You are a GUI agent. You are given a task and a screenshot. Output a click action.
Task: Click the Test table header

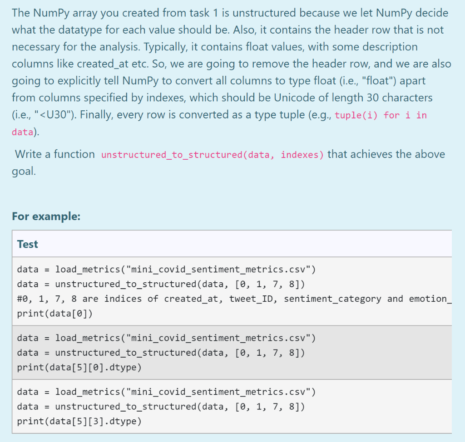[27, 244]
